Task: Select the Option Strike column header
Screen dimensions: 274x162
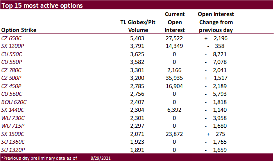Action: pos(18,30)
